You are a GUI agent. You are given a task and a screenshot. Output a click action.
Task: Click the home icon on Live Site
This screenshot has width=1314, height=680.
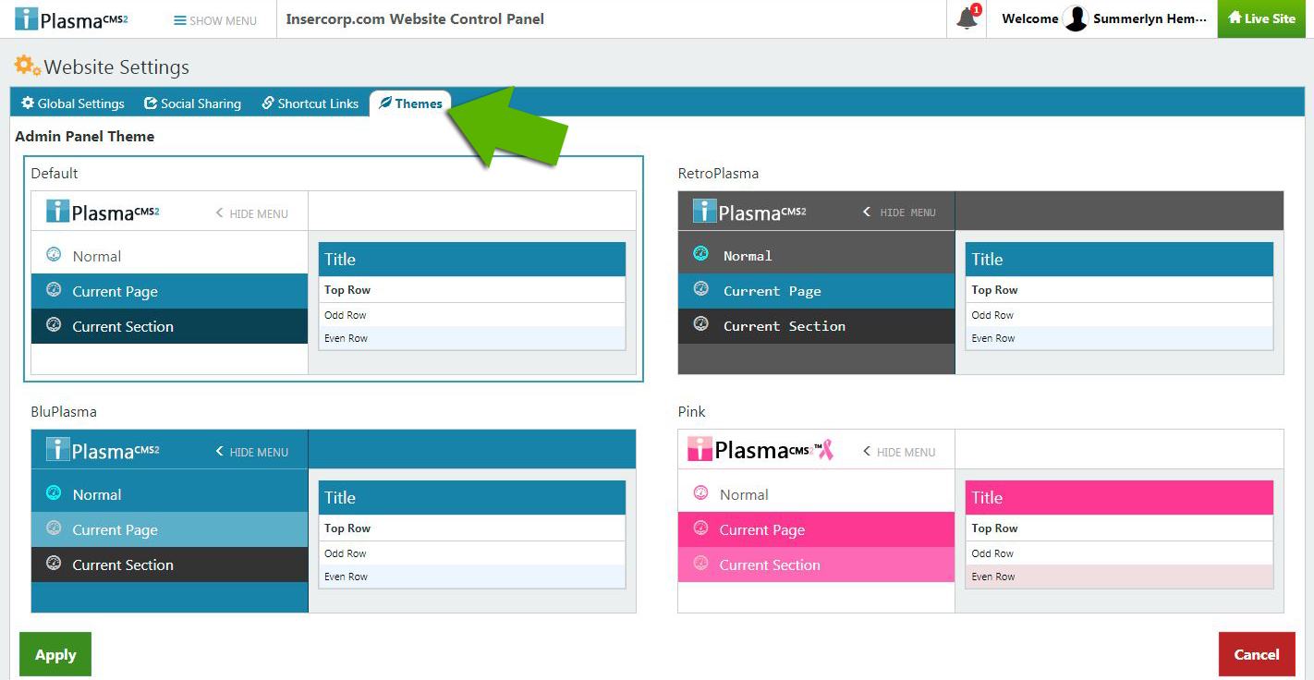pyautogui.click(x=1235, y=18)
